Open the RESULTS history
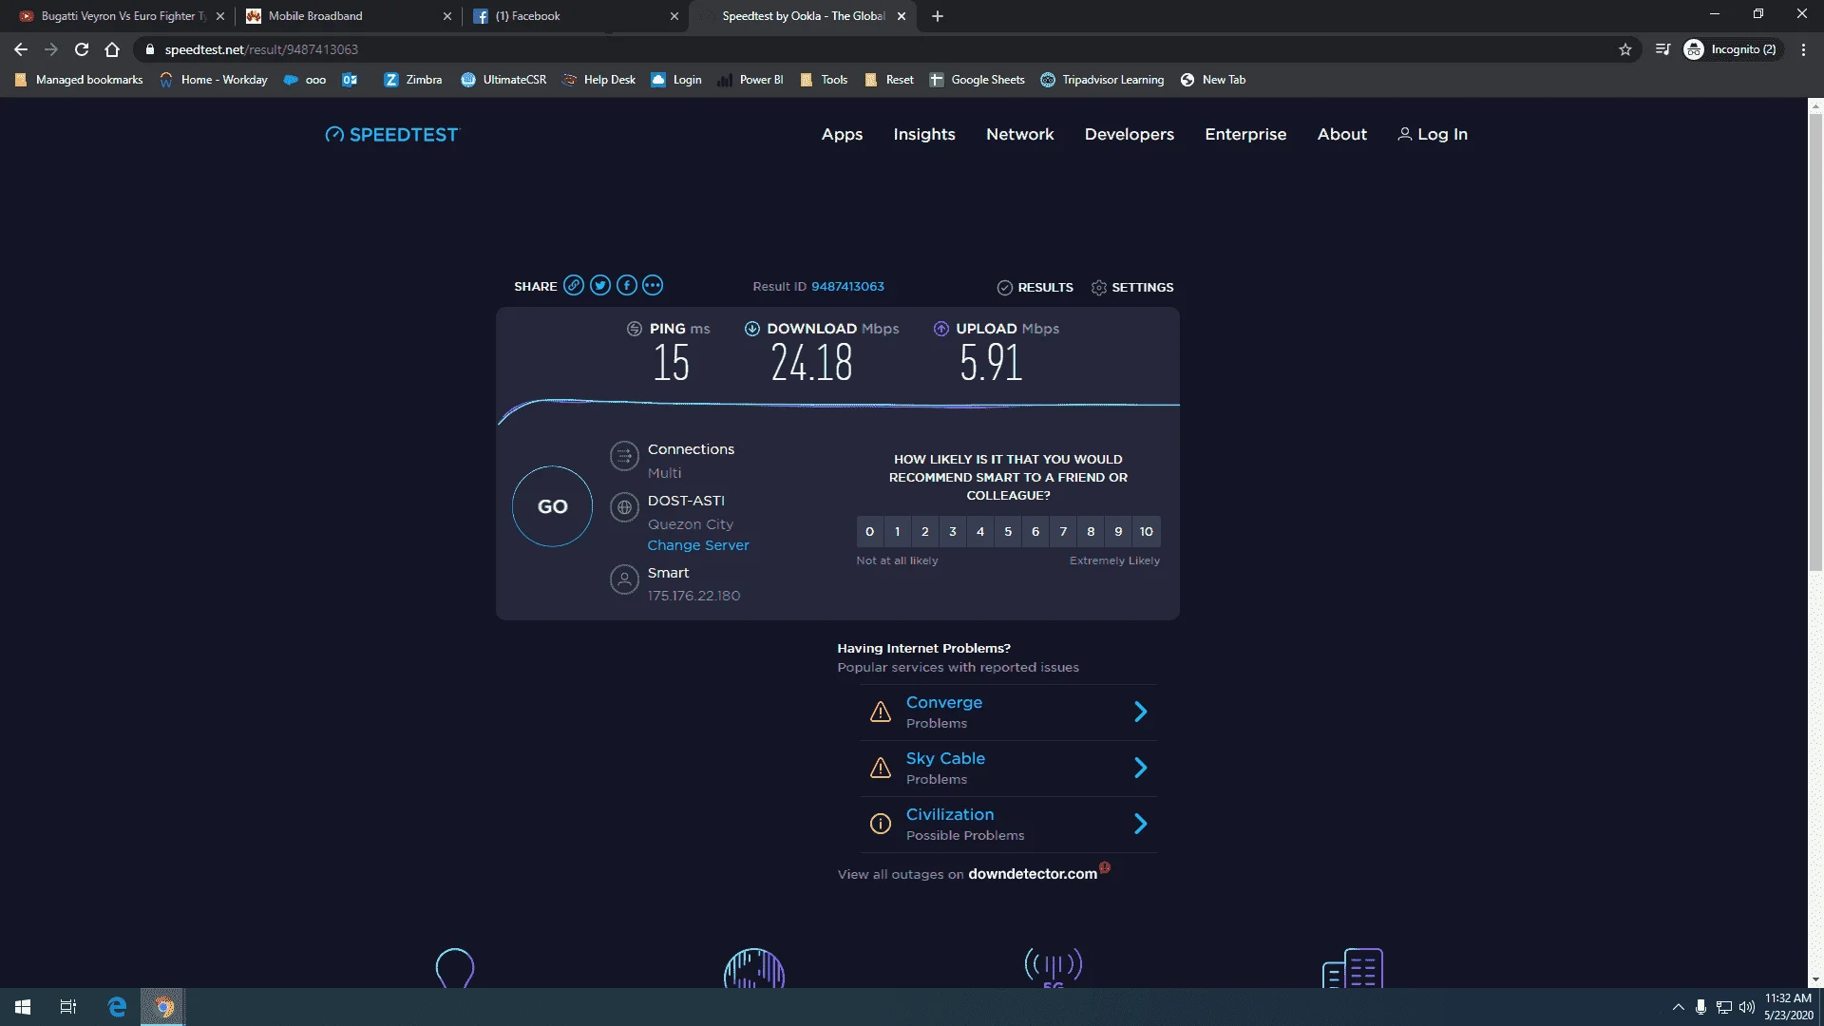 coord(1035,287)
